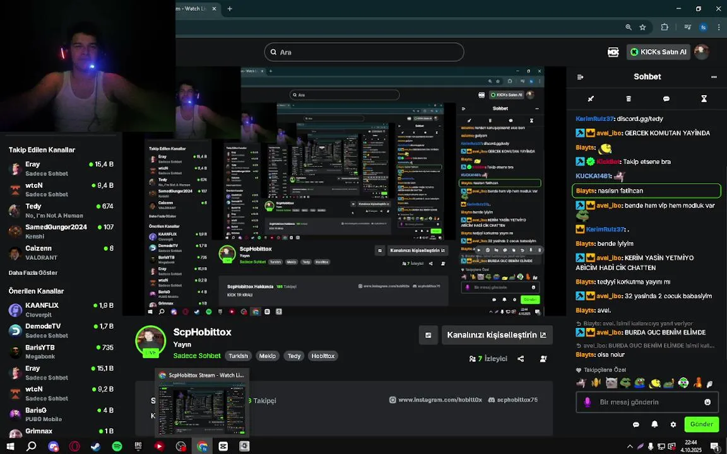
Task: Click the share icon next to viewer count
Action: click(521, 359)
